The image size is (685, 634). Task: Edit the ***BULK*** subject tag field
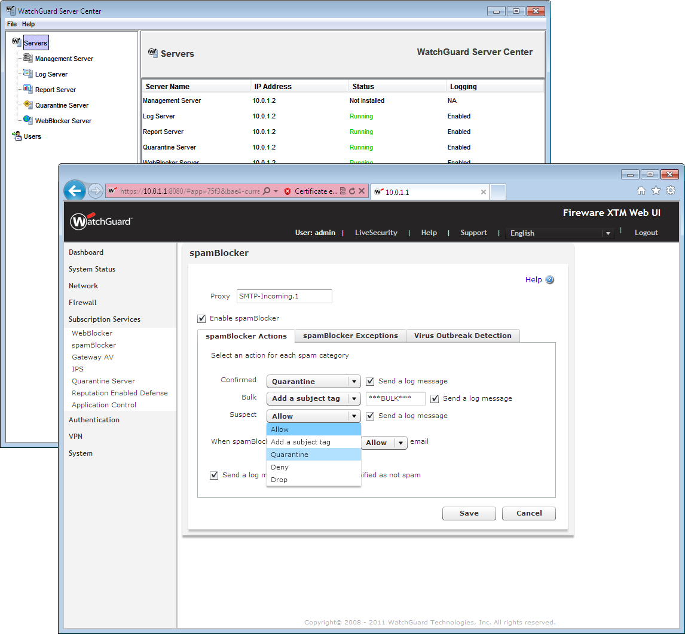395,398
